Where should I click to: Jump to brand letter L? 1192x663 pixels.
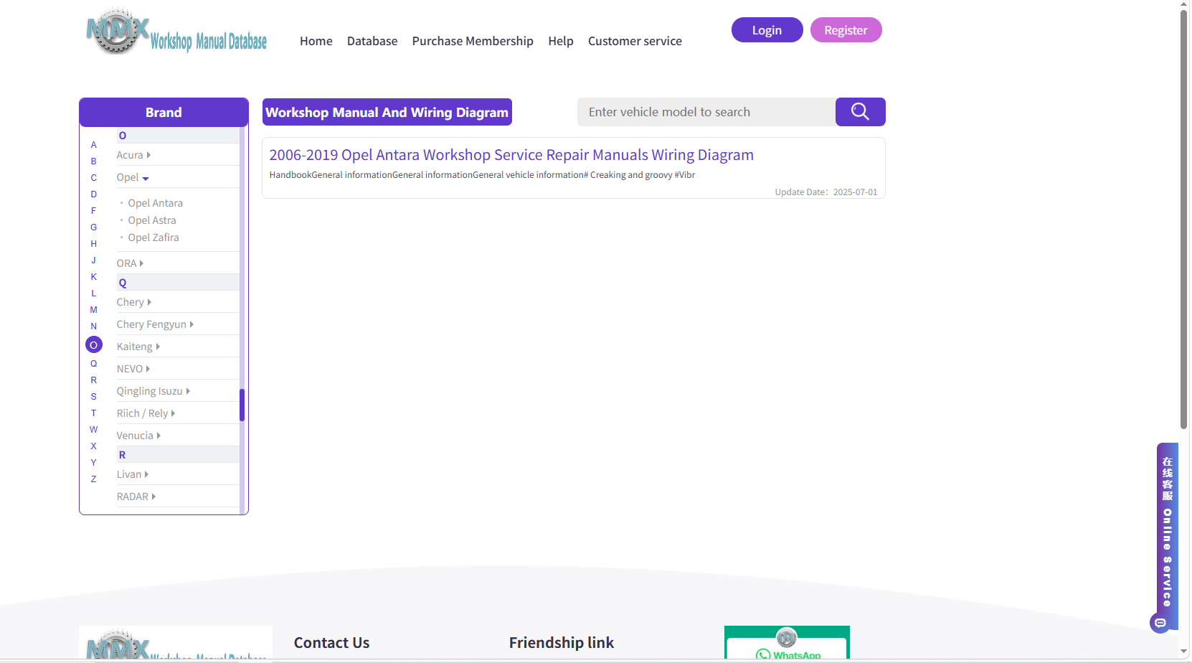tap(93, 293)
